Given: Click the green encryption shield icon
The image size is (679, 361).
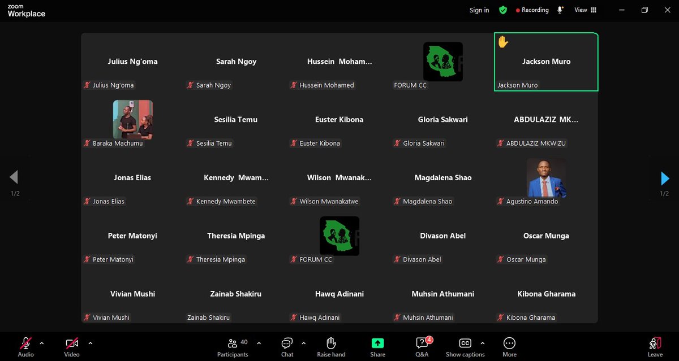Looking at the screenshot, I should pyautogui.click(x=502, y=10).
